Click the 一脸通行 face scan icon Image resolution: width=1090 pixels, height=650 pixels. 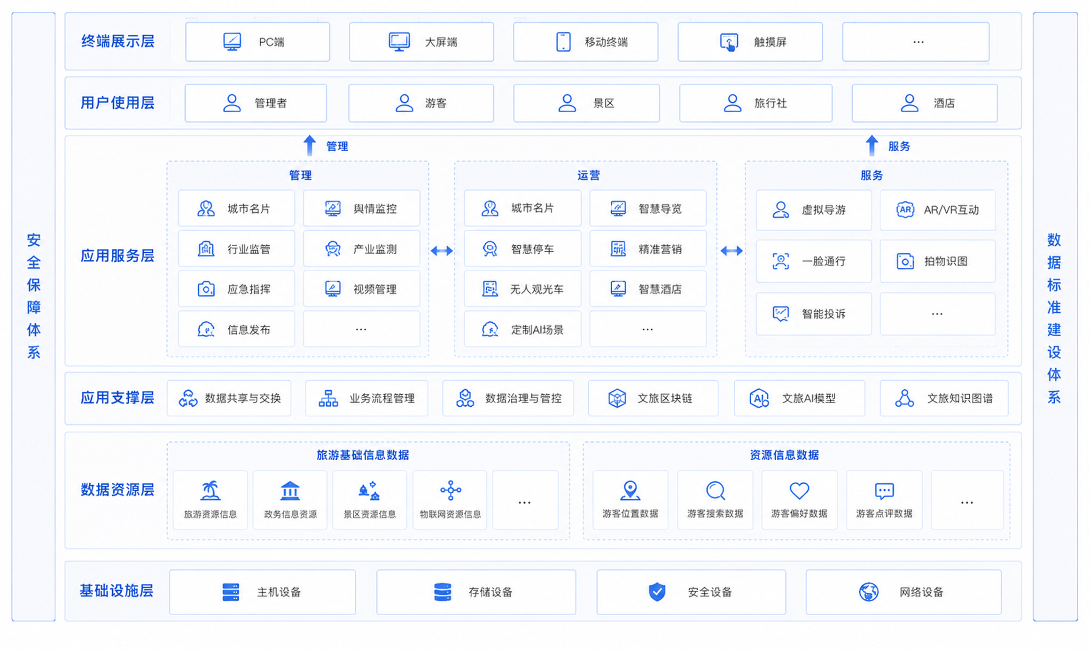click(x=780, y=261)
